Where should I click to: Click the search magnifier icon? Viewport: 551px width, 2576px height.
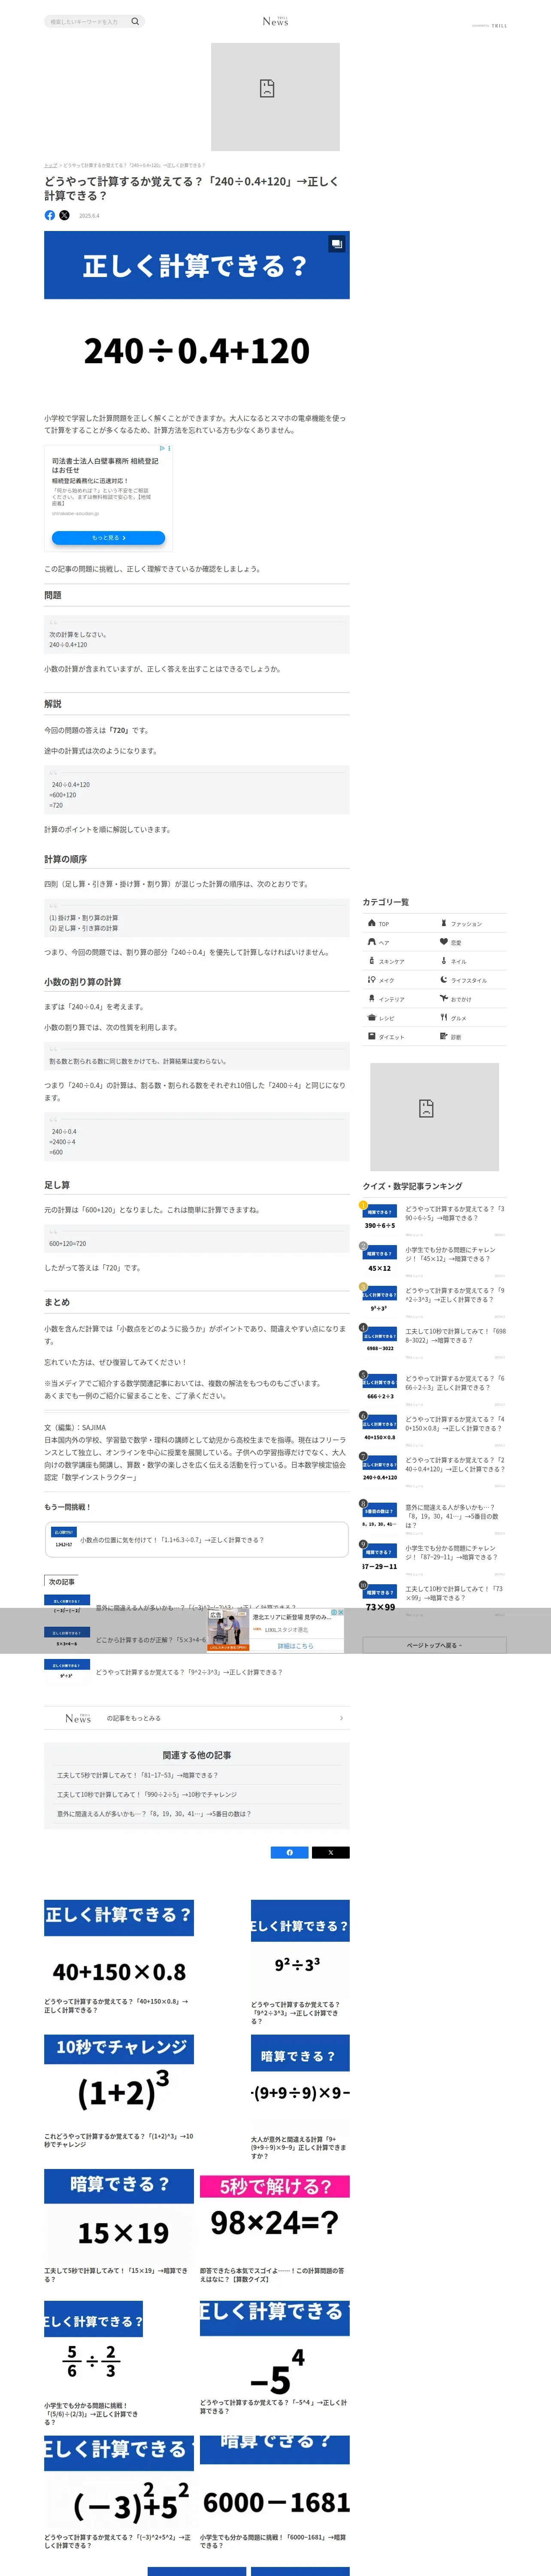pos(135,21)
